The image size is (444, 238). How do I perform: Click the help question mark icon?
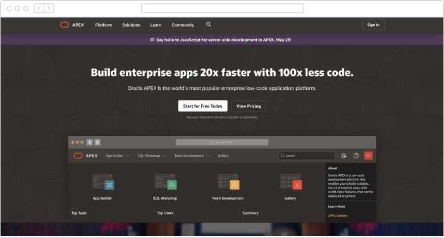pos(356,156)
